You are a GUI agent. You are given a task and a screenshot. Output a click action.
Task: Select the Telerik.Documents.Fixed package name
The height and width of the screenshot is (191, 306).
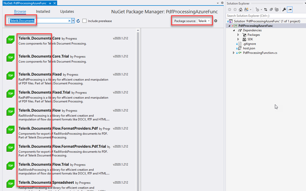[40, 74]
